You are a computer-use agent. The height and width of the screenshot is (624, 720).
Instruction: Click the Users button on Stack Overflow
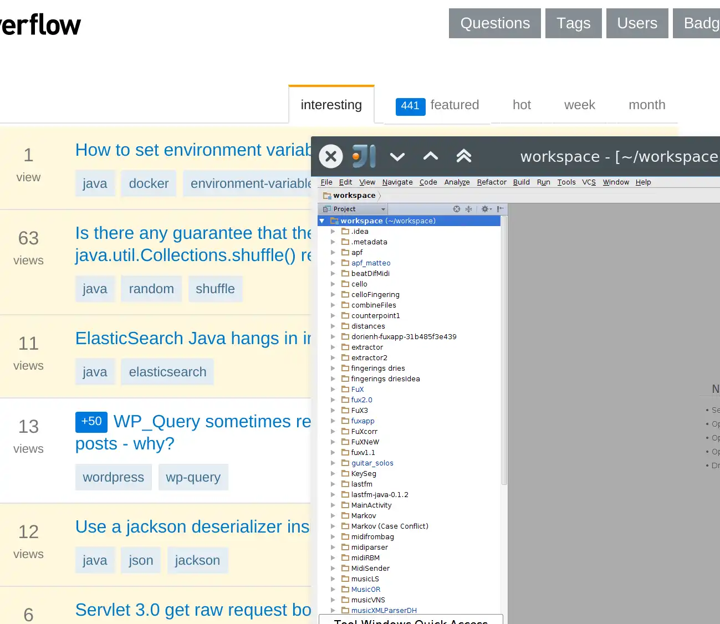637,23
